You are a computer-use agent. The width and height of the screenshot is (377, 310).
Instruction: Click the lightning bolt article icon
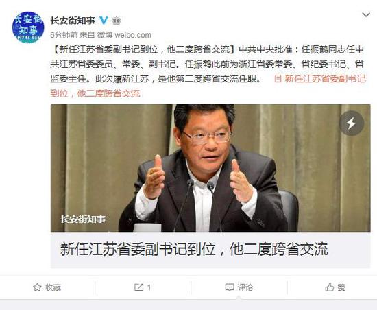pyautogui.click(x=351, y=123)
